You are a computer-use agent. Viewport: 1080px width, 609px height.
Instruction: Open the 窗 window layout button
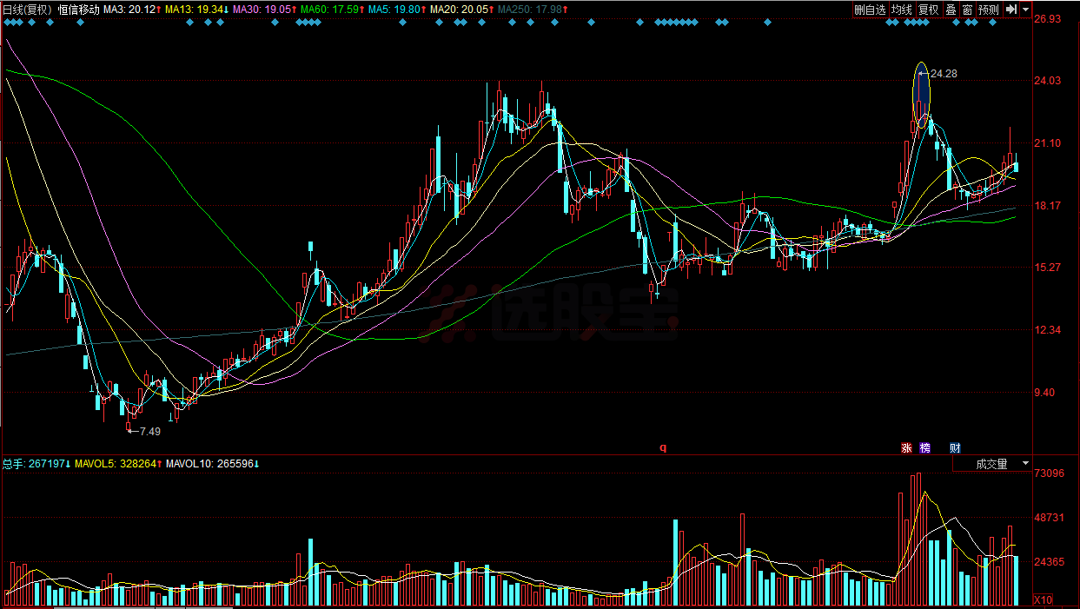[967, 10]
